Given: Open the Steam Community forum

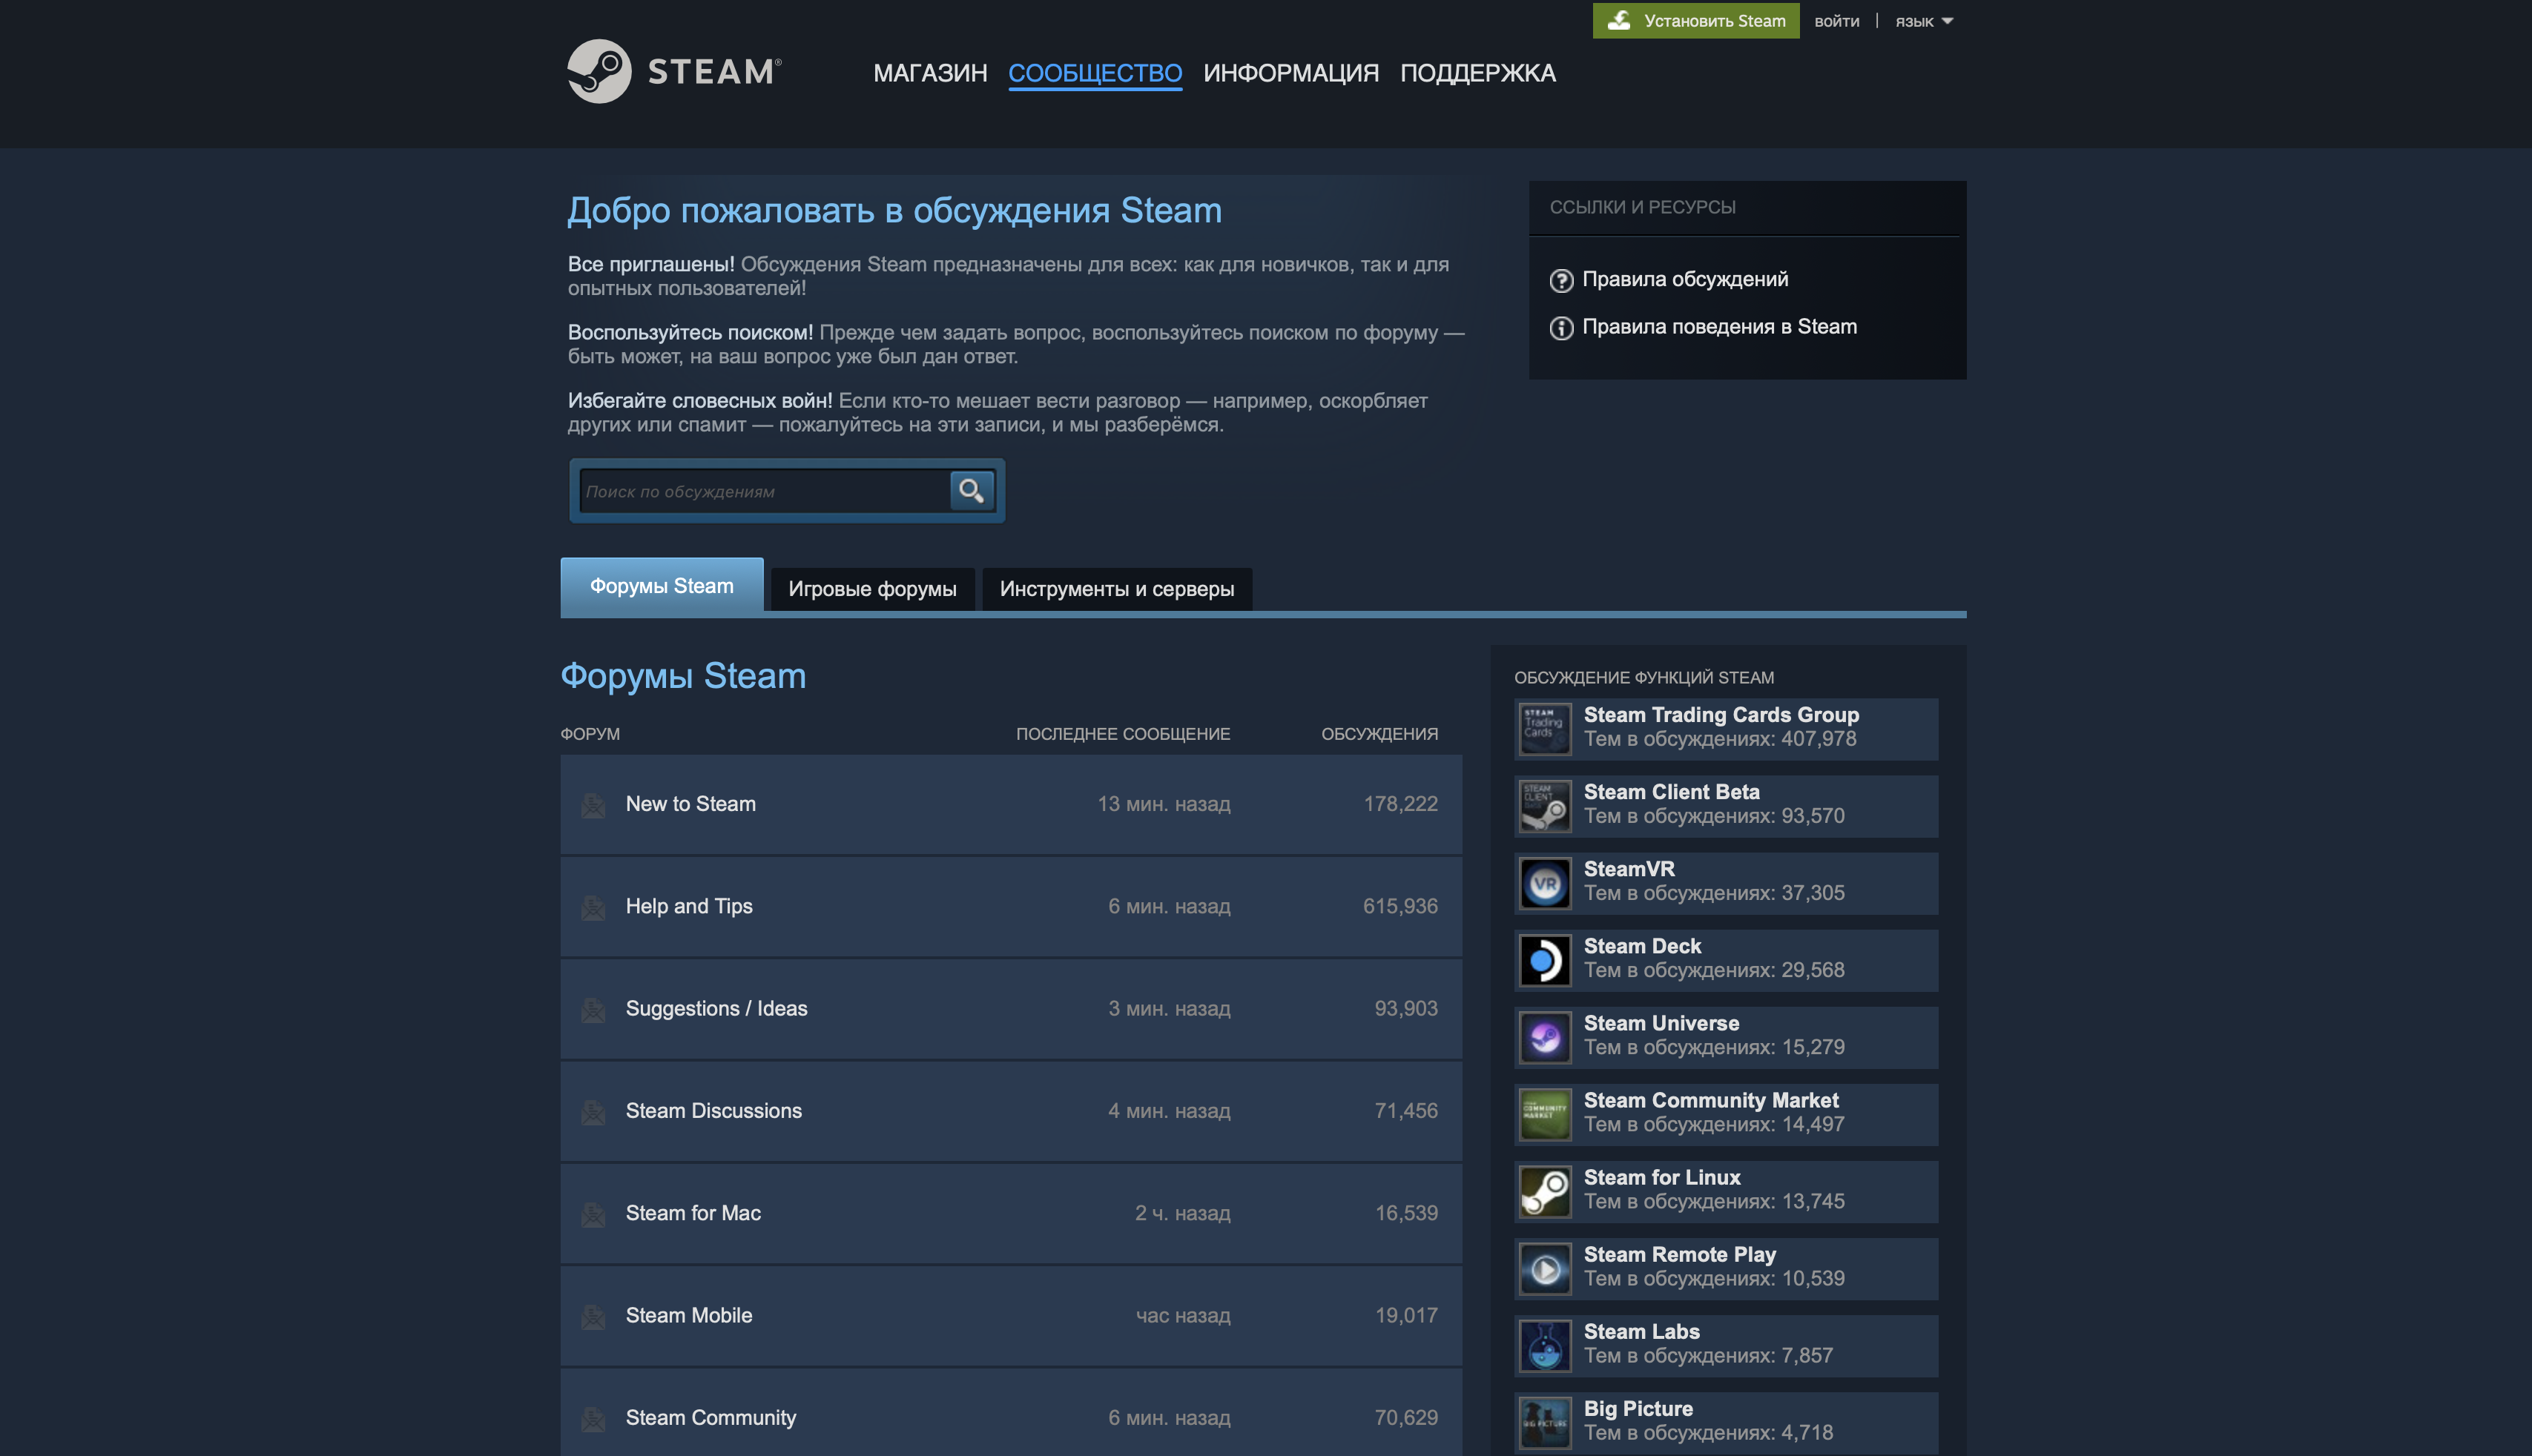Looking at the screenshot, I should (1010, 1412).
